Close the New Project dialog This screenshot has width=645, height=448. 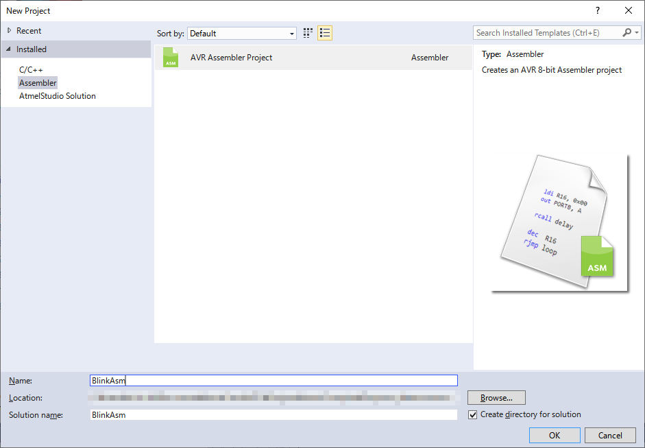pos(628,11)
